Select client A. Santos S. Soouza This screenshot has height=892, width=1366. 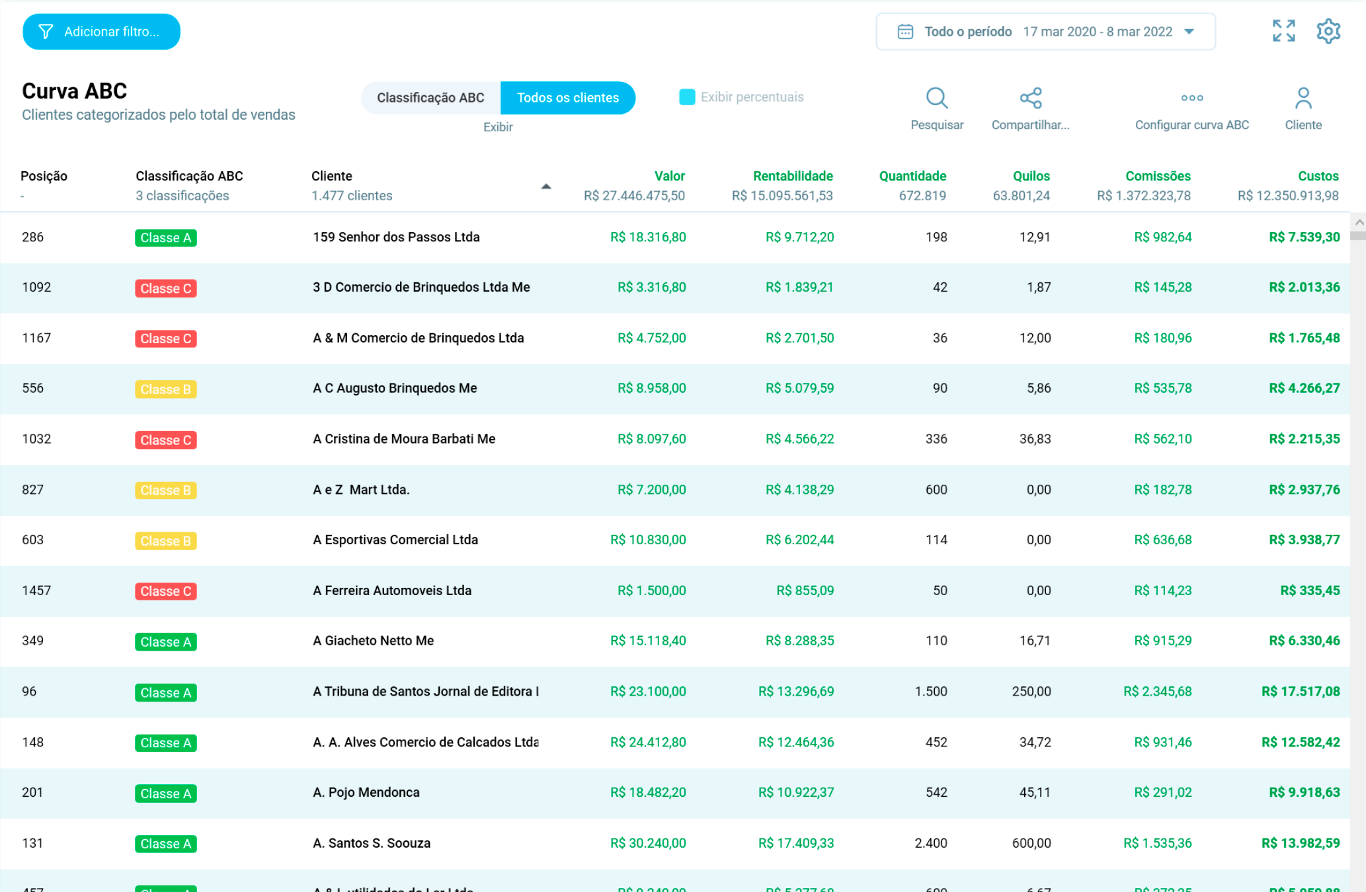pos(372,843)
